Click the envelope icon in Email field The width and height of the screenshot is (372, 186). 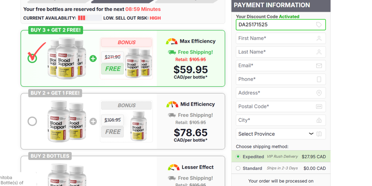319,66
